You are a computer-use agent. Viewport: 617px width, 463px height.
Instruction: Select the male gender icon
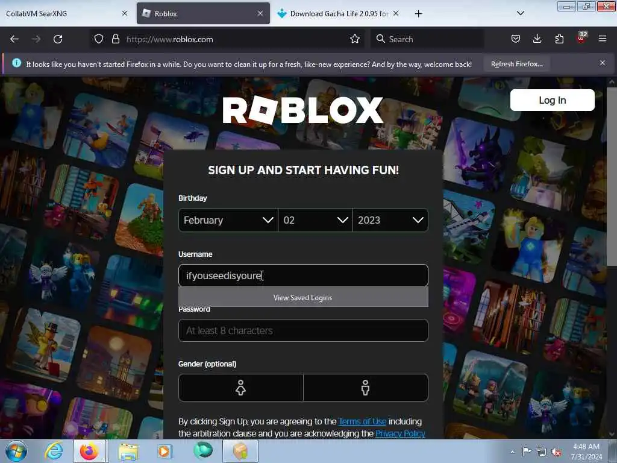[366, 388]
